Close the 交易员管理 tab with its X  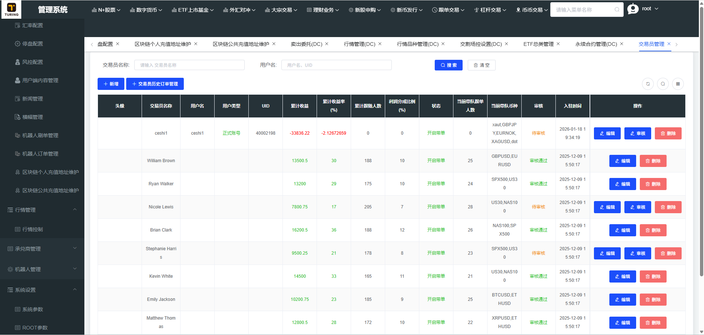(669, 44)
